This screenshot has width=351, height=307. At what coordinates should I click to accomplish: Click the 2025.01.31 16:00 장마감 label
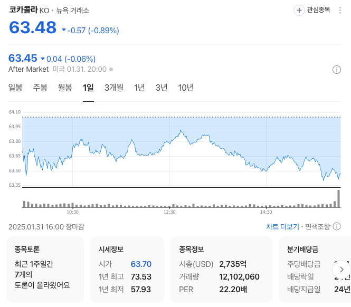[46, 227]
